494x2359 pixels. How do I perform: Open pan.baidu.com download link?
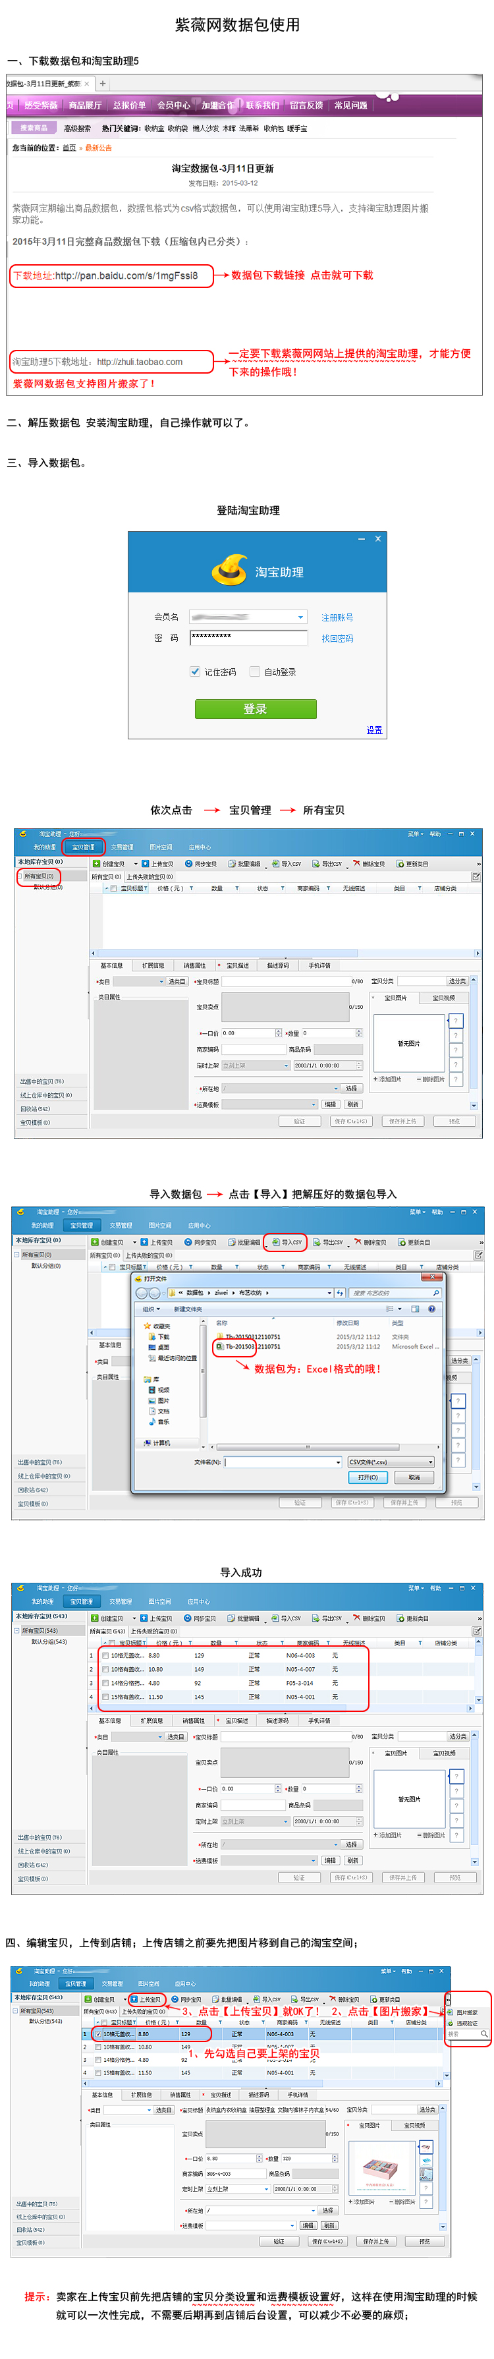point(126,275)
